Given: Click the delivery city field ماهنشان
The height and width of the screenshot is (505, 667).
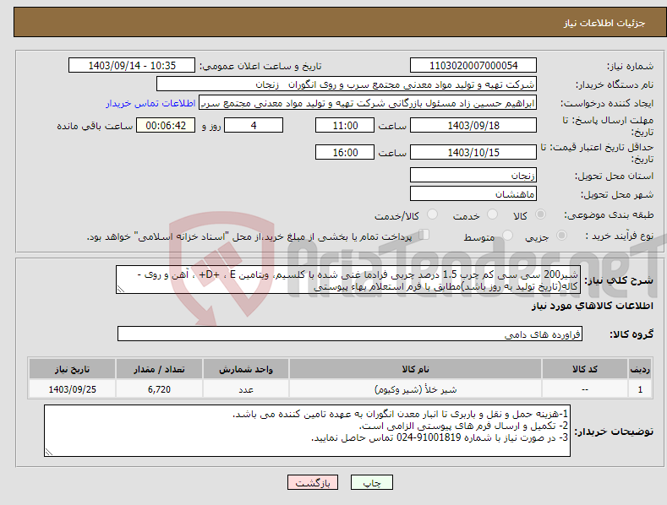Looking at the screenshot, I should click(473, 194).
